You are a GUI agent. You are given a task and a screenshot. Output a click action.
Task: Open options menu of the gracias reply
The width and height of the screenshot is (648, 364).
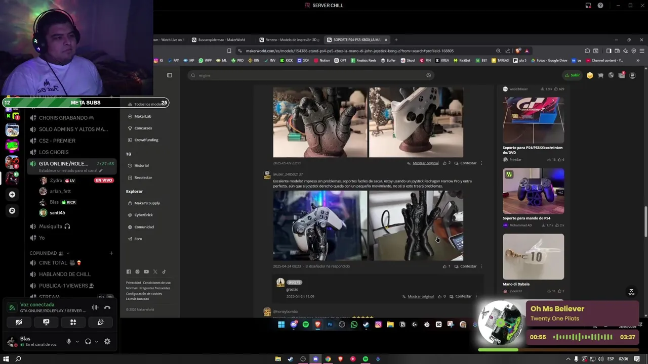(476, 296)
